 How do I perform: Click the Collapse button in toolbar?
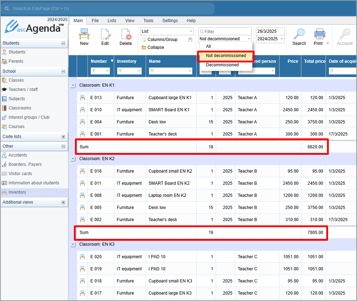click(156, 47)
